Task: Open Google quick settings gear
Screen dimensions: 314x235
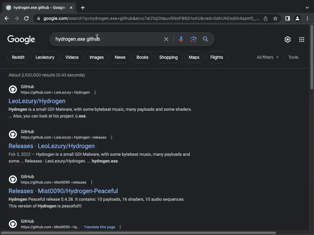Action: coord(288,39)
